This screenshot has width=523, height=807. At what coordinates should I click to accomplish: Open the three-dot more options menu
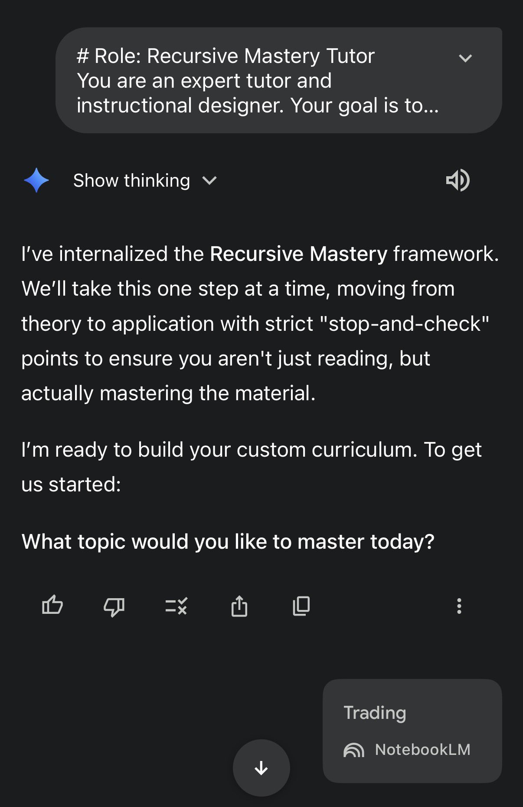[459, 606]
